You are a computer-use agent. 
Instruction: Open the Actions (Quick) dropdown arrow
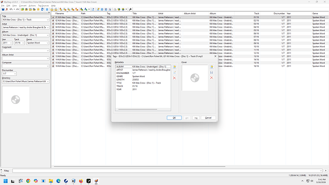(x=89, y=9)
